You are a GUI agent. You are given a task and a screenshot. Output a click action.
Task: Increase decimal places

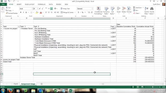(x=89, y=12)
